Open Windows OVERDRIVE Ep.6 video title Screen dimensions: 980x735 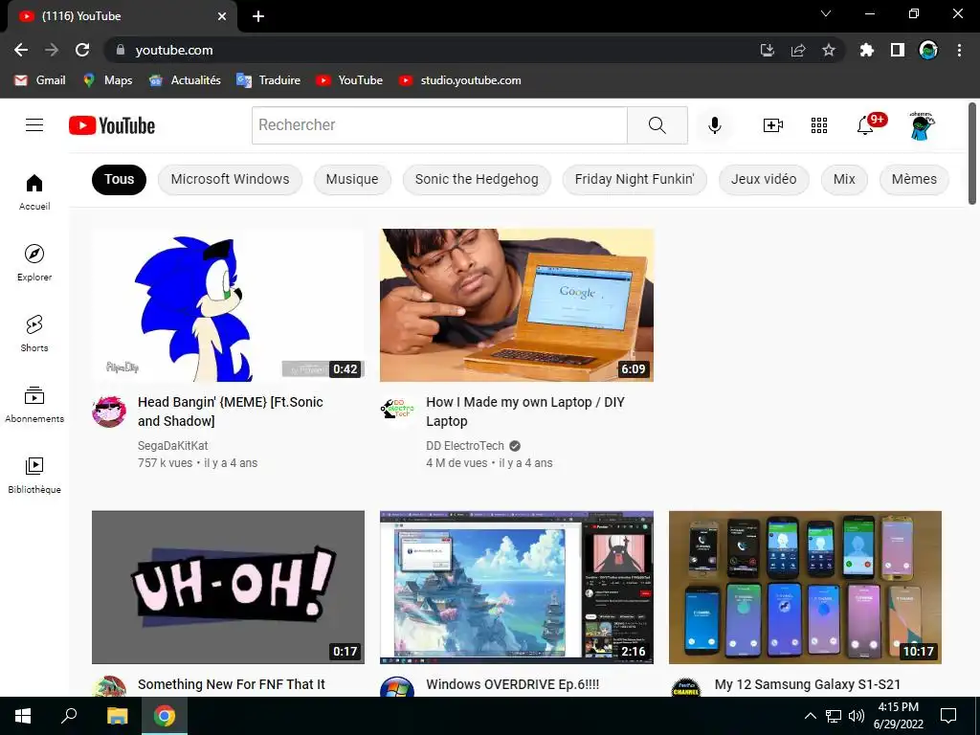[513, 685]
